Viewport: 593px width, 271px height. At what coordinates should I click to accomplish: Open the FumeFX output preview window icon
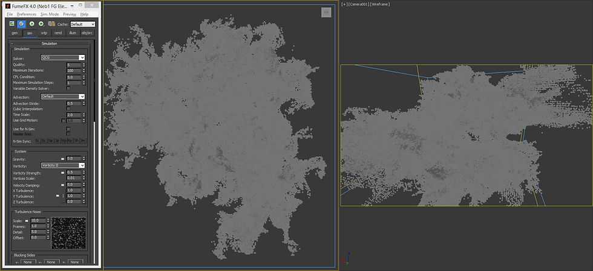(x=11, y=24)
